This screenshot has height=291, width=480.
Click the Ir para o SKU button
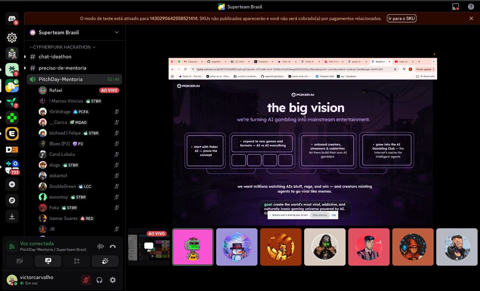pyautogui.click(x=402, y=18)
